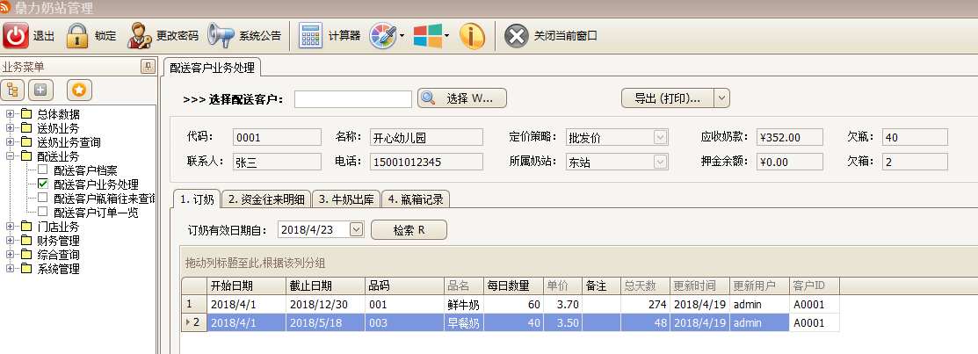
Task: Expand the 门店业务 tree node
Action: pos(10,227)
